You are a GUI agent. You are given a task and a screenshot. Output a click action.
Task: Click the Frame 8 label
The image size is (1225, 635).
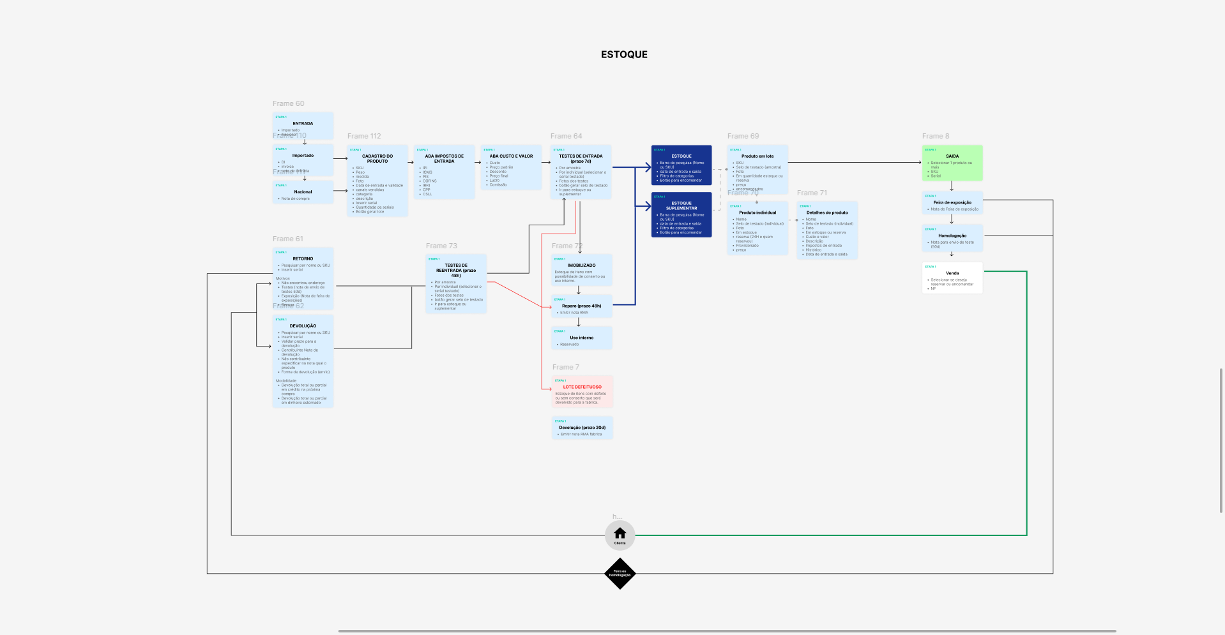pos(935,136)
